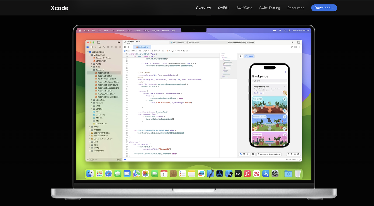Tap the plus button in Backyards preview
This screenshot has width=374, height=206.
[285, 72]
